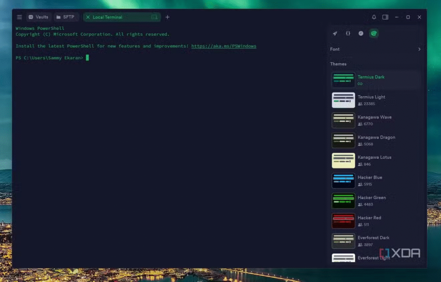Open the history clock icon
441x282 pixels.
coord(361,34)
